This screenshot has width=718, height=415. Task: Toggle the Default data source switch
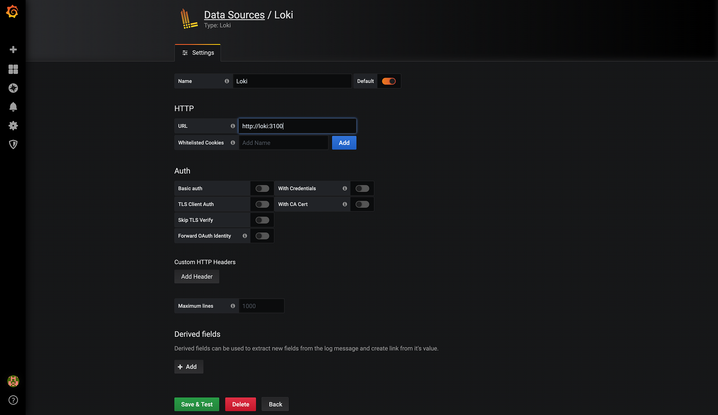pyautogui.click(x=389, y=81)
